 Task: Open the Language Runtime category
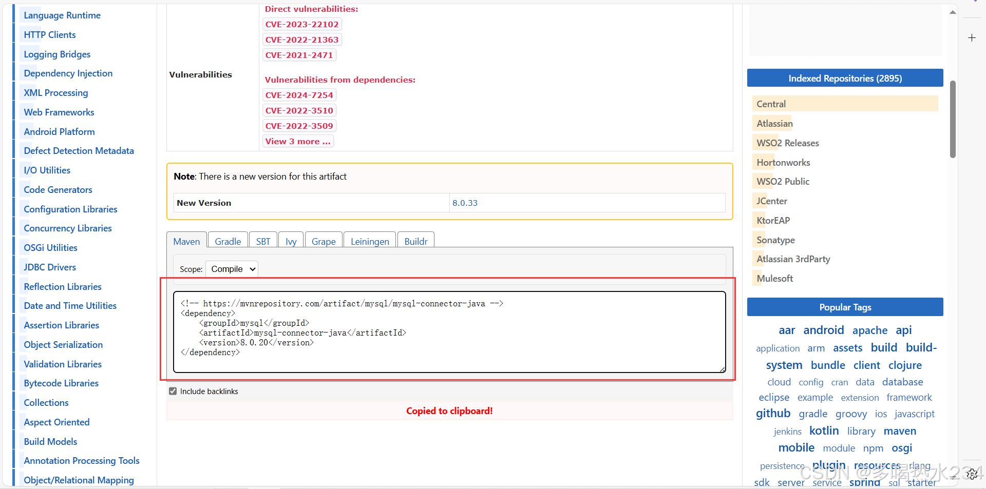click(x=62, y=15)
